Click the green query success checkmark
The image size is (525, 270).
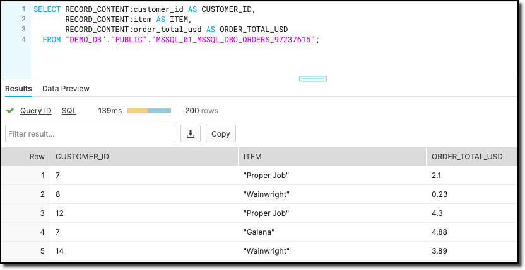click(9, 111)
